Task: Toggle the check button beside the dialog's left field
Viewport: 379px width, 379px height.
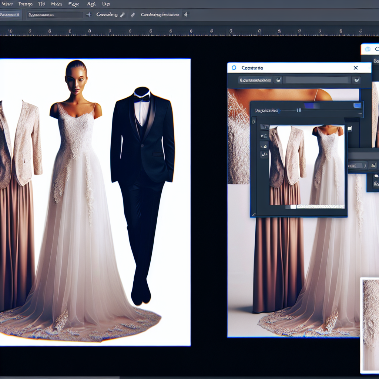Action: pos(278,80)
